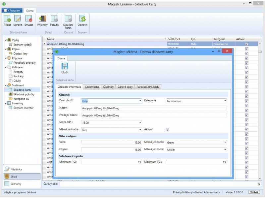Click the Obnovit refresh icon
The height and width of the screenshot is (198, 265).
tap(82, 19)
